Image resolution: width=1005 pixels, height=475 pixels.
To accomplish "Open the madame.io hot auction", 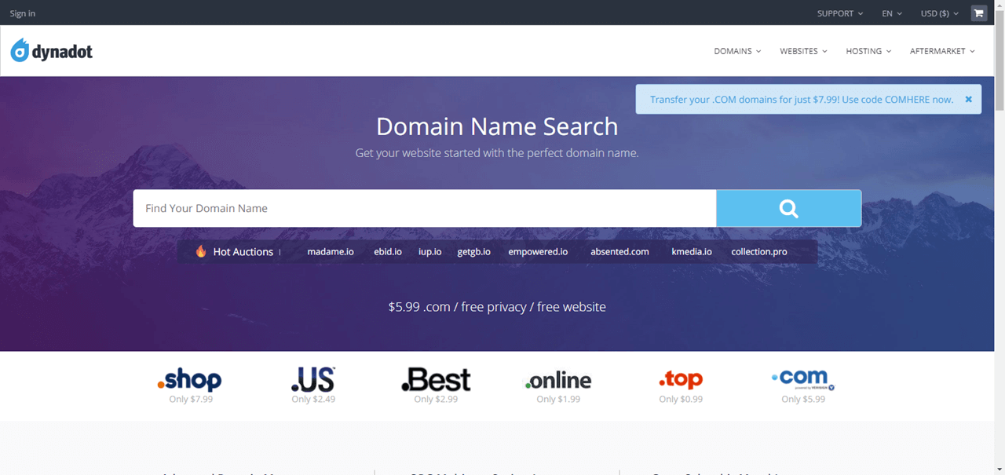I will click(x=331, y=252).
